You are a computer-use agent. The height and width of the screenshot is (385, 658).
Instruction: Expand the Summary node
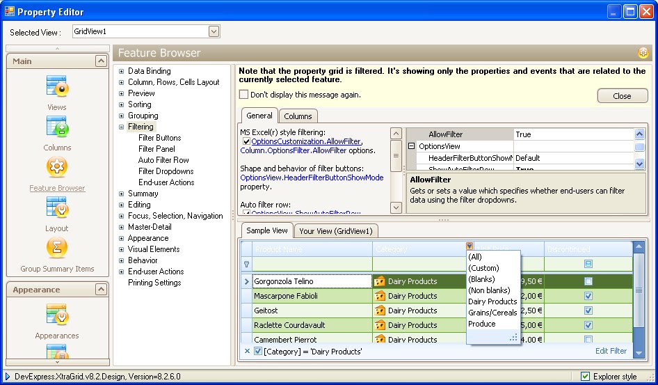[x=121, y=194]
